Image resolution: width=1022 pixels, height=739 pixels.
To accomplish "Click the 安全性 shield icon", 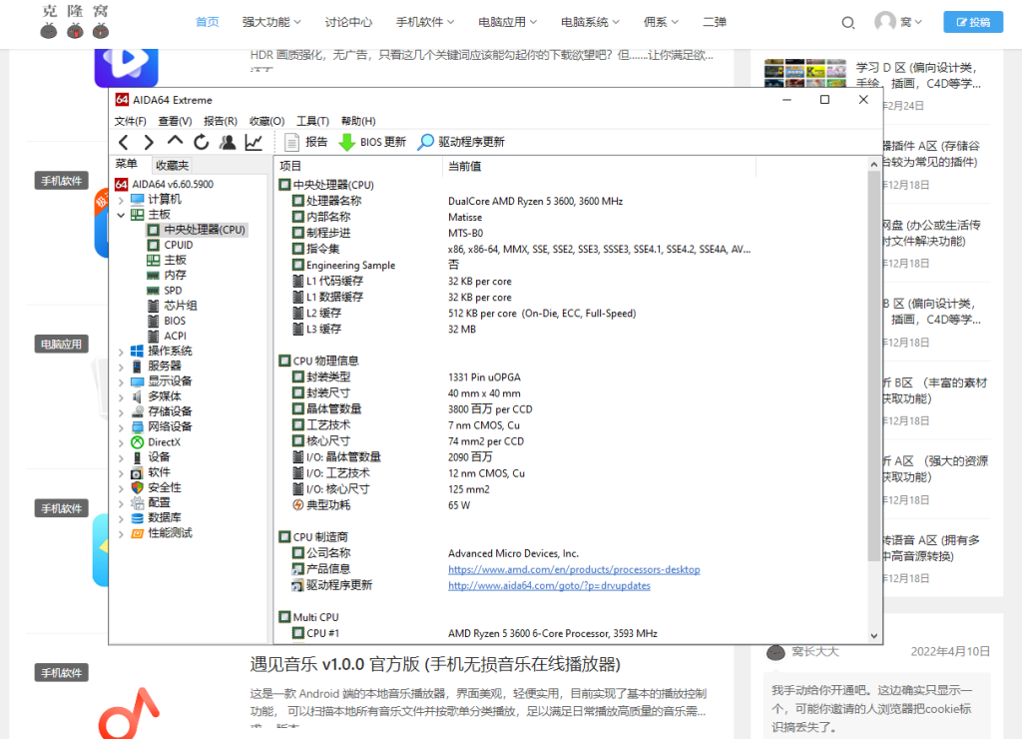I will click(137, 488).
